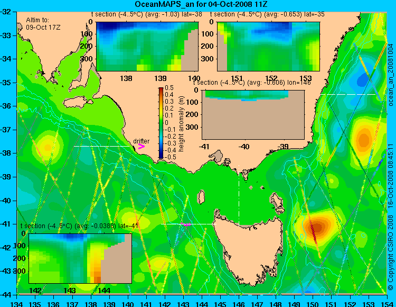396x307 pixels.
Task: Select the lat=-38 temperature section title
Action: tap(147, 14)
